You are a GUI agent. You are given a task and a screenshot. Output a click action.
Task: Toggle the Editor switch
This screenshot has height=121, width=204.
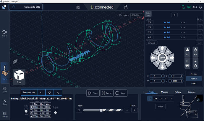(55, 111)
